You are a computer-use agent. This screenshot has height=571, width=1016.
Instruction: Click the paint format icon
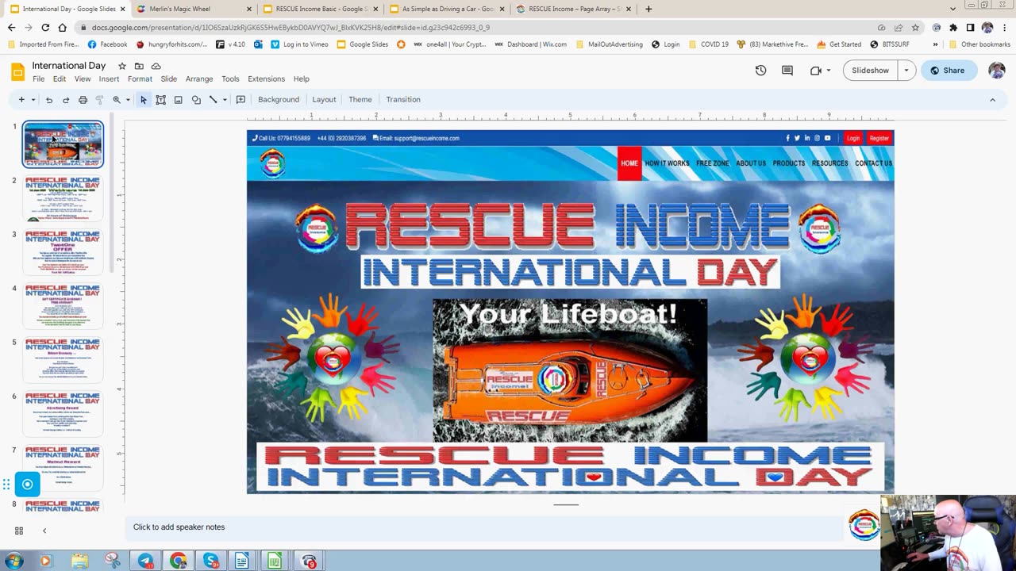point(99,100)
